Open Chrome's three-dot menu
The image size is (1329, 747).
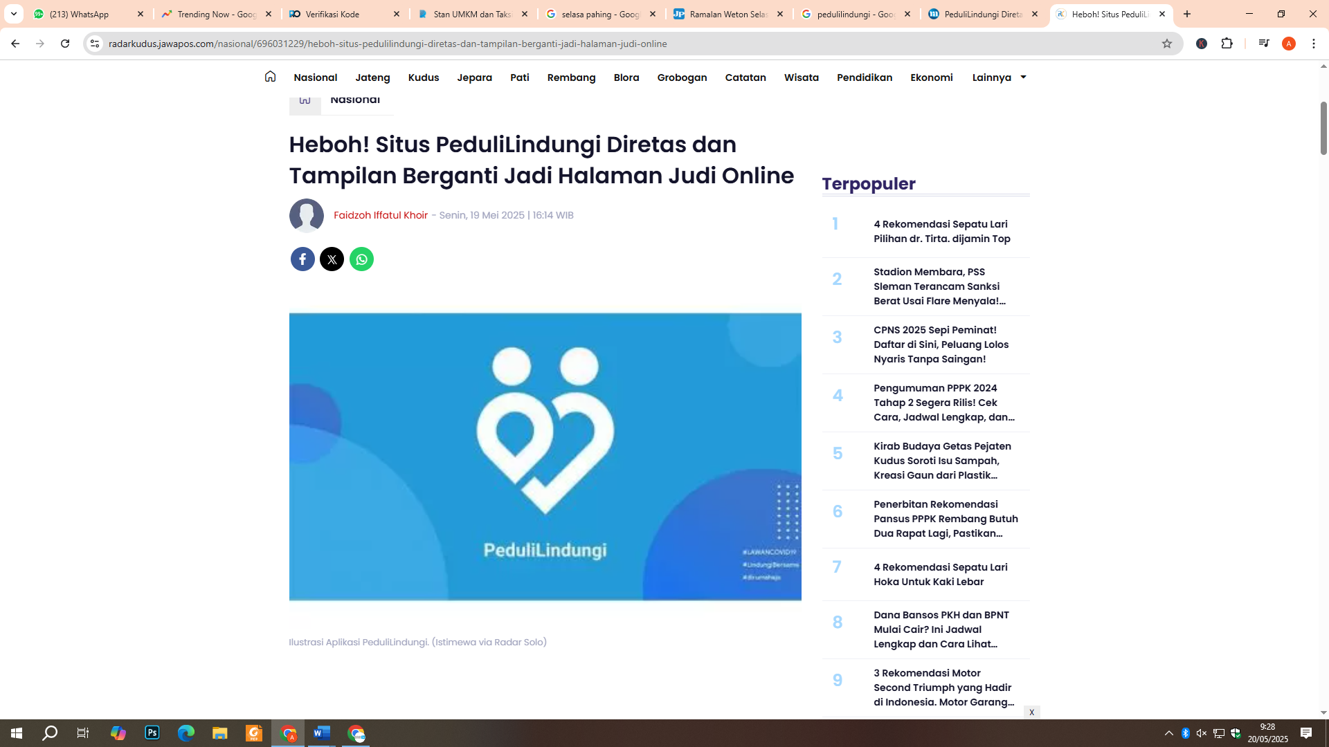pos(1314,44)
